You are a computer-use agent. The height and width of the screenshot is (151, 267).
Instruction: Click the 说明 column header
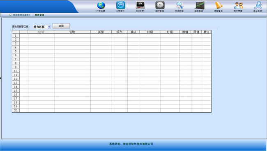[x=72, y=32]
